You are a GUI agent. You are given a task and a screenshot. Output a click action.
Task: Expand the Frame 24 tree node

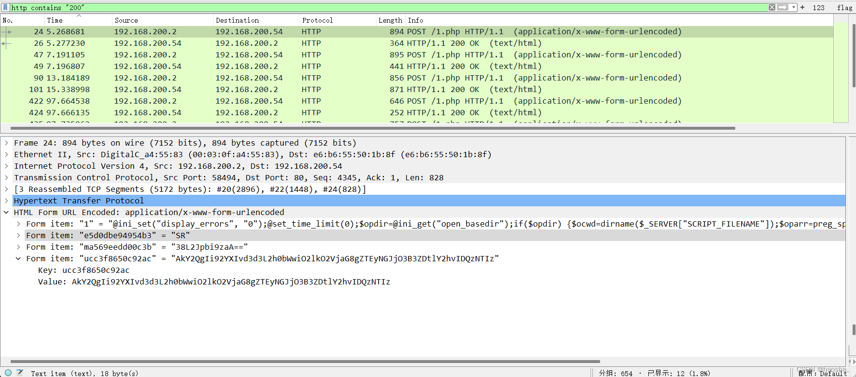point(6,143)
